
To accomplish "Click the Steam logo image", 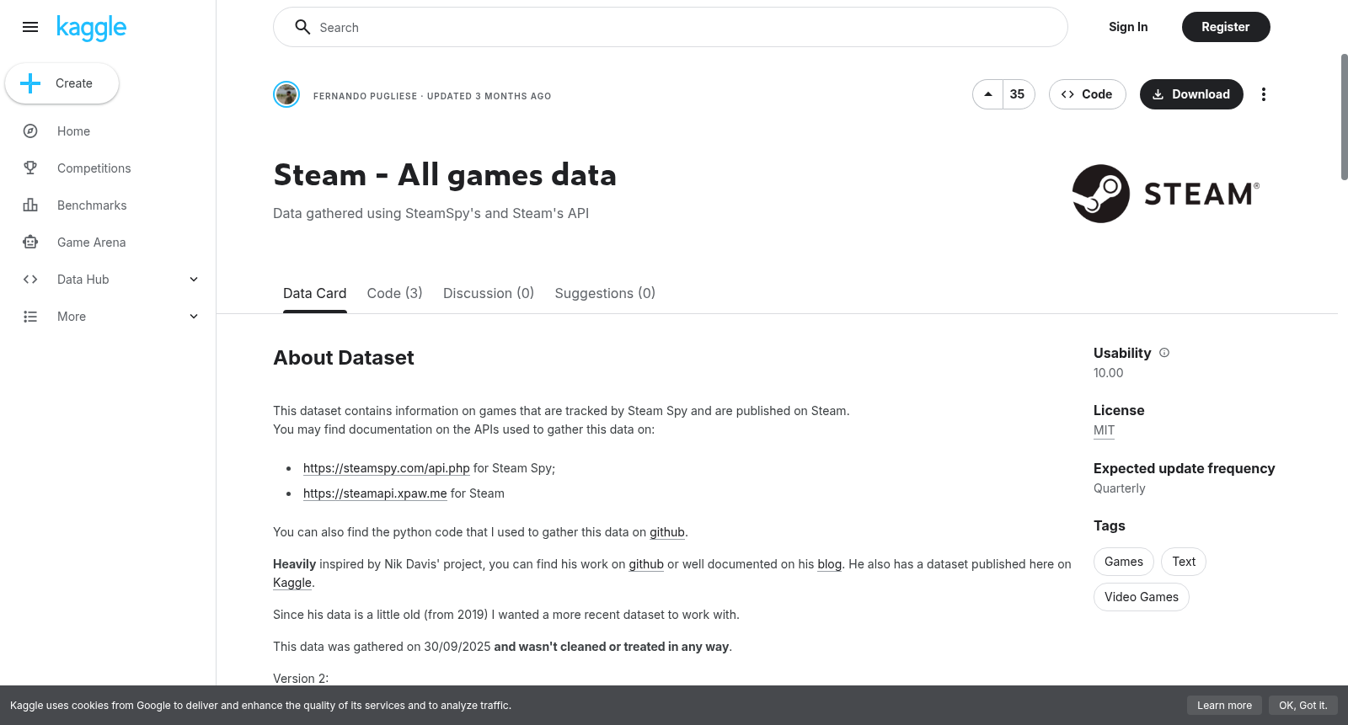I will pyautogui.click(x=1166, y=194).
